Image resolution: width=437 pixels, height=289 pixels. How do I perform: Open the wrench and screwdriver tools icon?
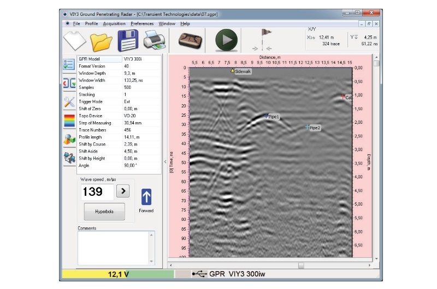click(69, 102)
